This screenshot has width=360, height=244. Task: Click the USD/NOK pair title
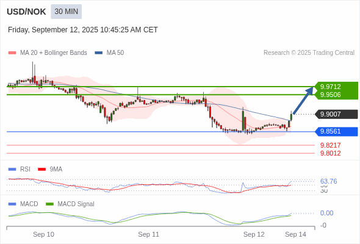[x=26, y=12]
